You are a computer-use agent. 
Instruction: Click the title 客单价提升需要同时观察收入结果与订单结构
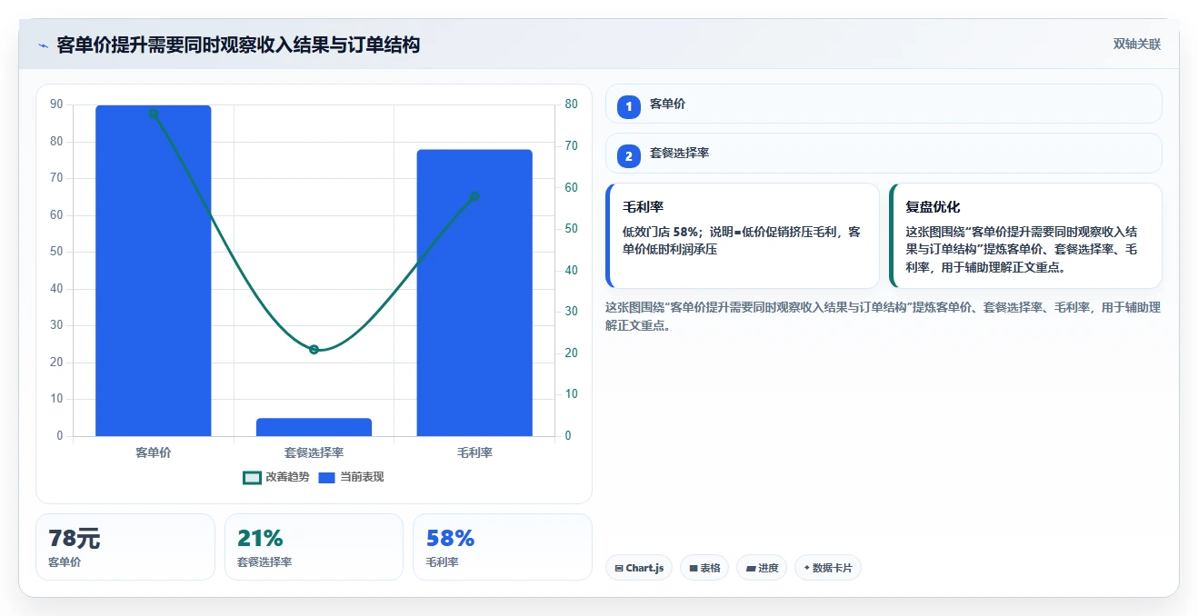tap(238, 45)
